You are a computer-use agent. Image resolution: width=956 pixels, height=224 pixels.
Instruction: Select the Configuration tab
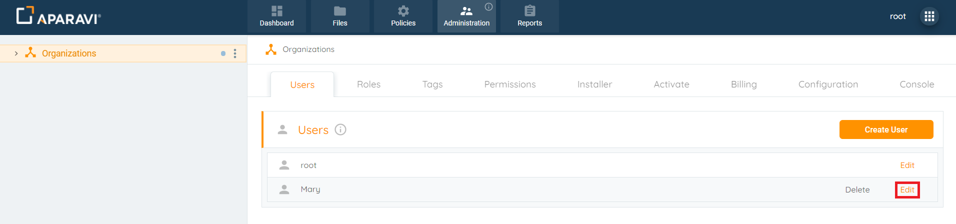click(x=828, y=84)
